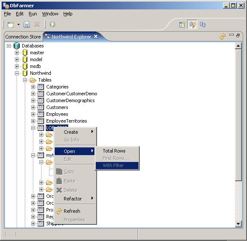
Task: Switch to the Connection Store tab
Action: (23, 37)
